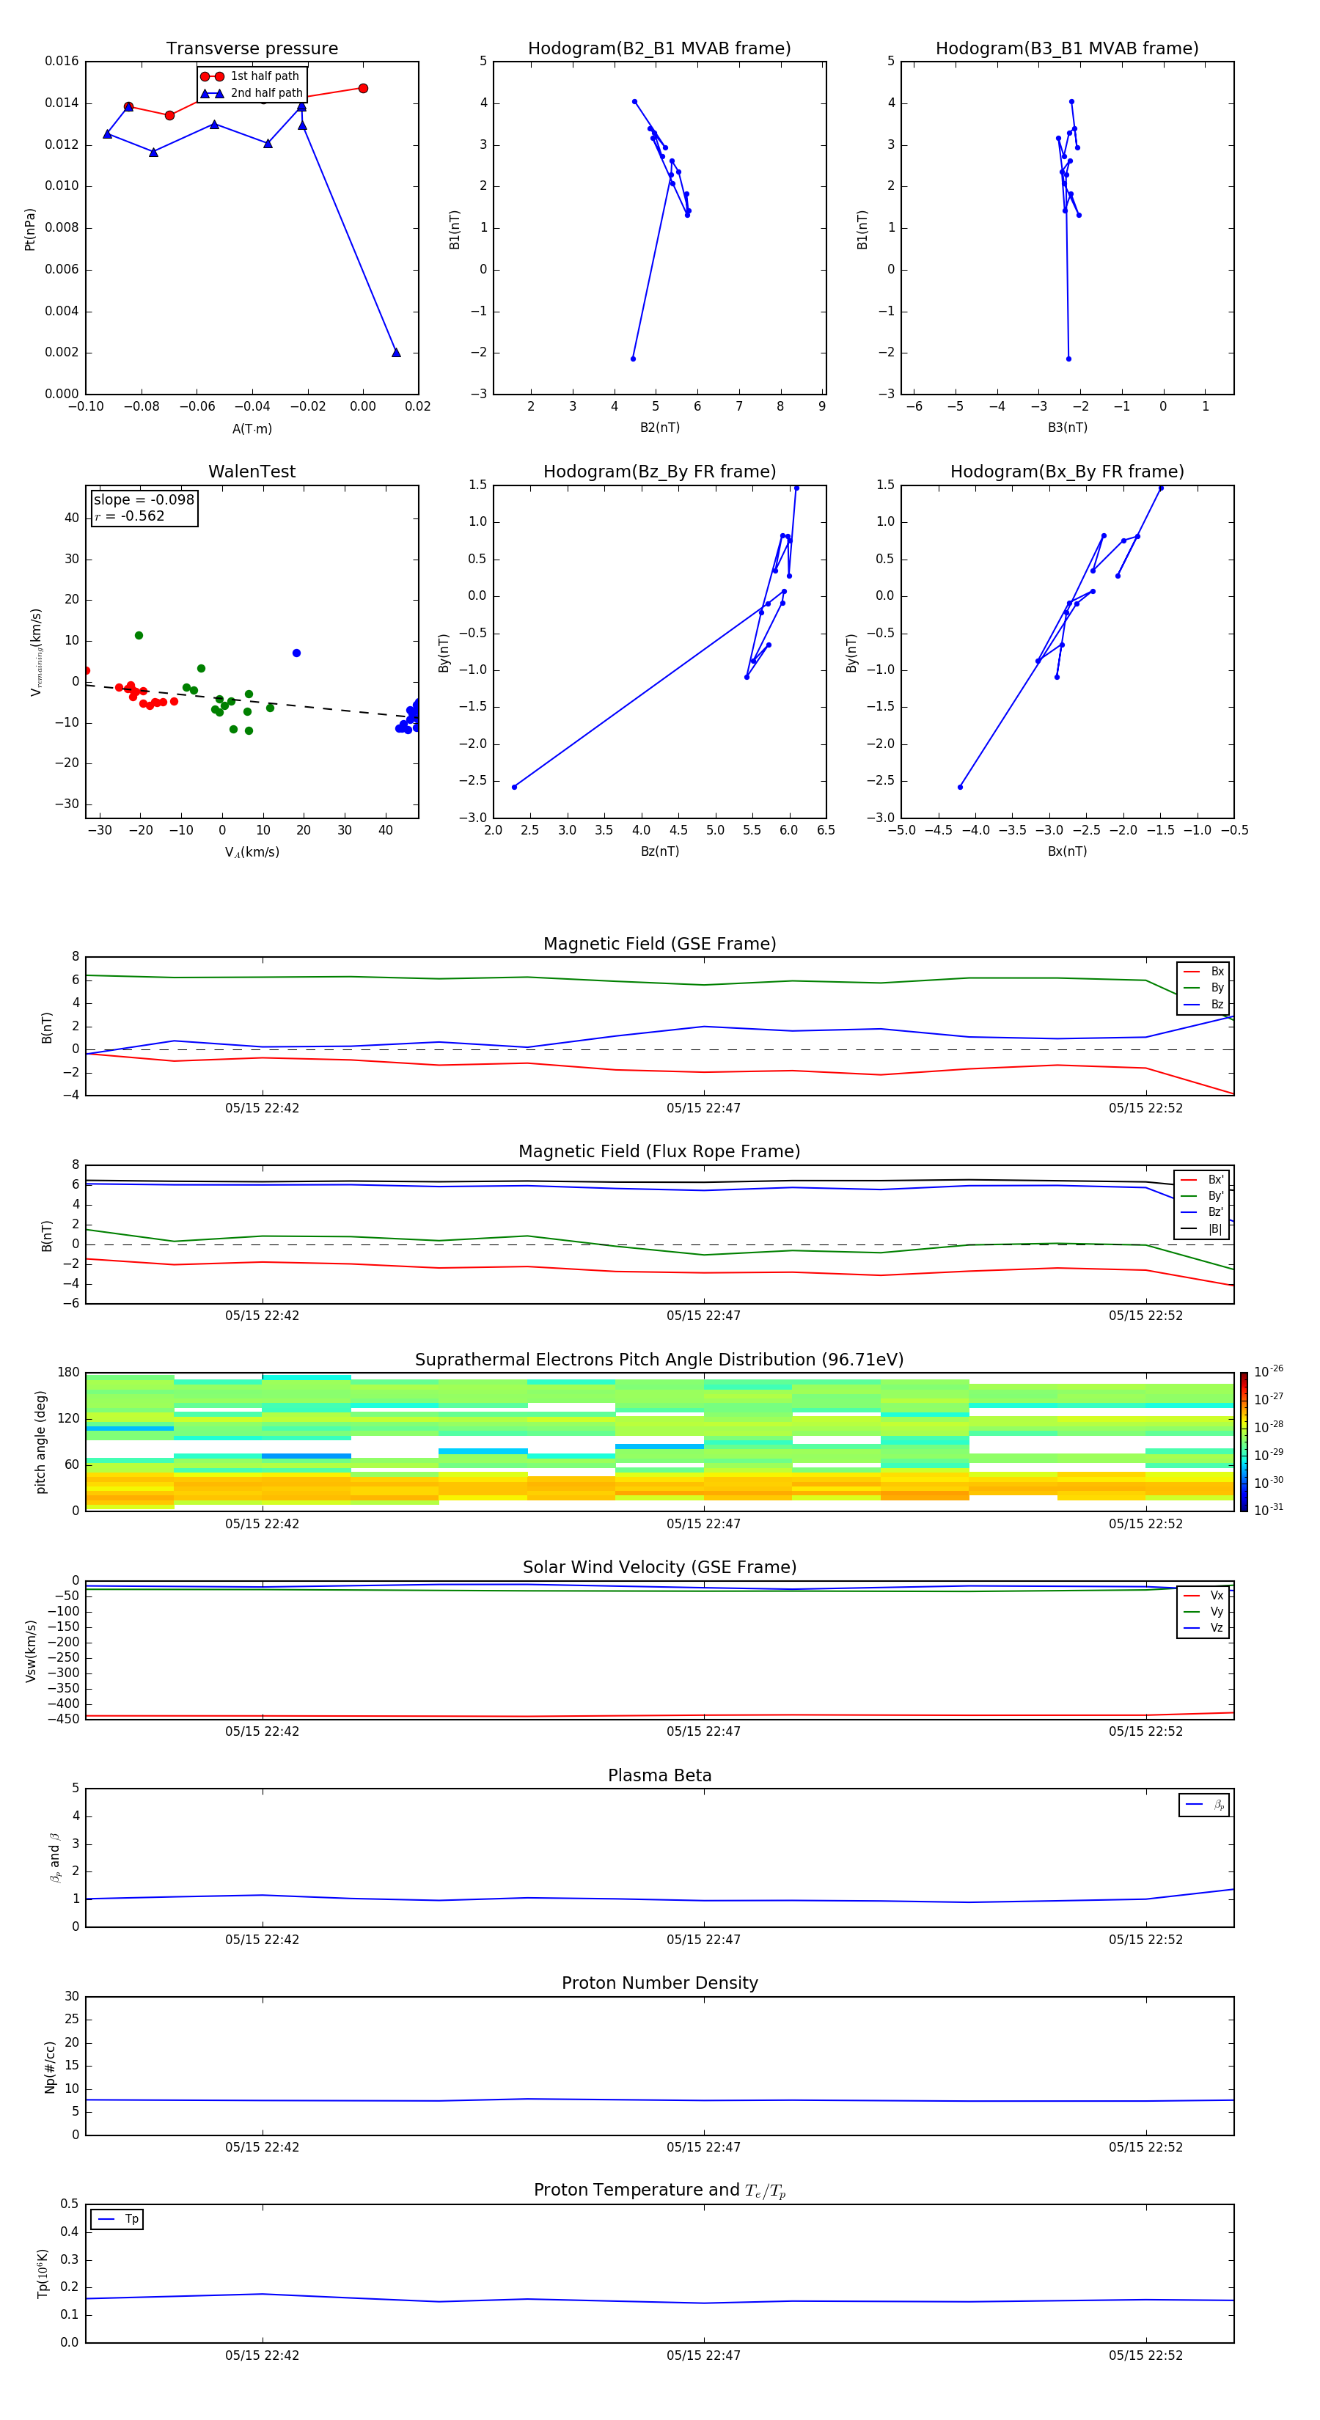This screenshot has width=1320, height=2420.
Task: Click 'Proton Number Density' title
Action: [x=659, y=1983]
